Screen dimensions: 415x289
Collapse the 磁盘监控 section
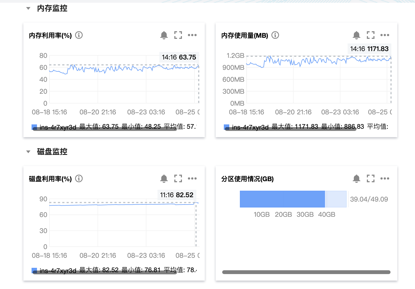28,152
